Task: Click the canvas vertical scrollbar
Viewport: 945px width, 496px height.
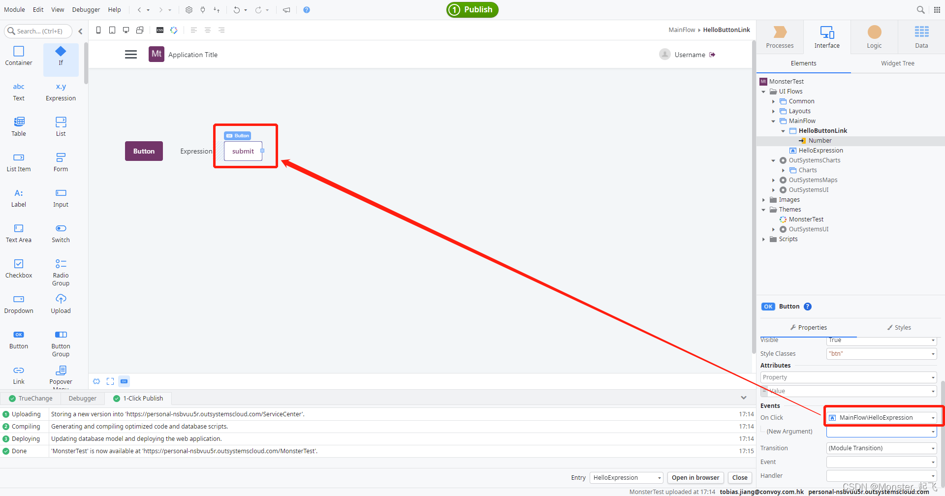Action: pos(754,197)
